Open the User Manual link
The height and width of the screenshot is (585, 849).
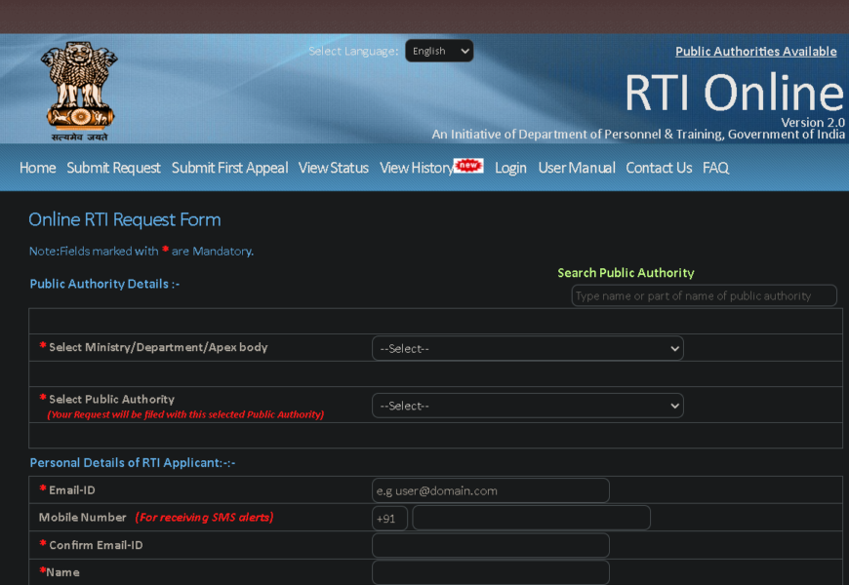(x=577, y=168)
